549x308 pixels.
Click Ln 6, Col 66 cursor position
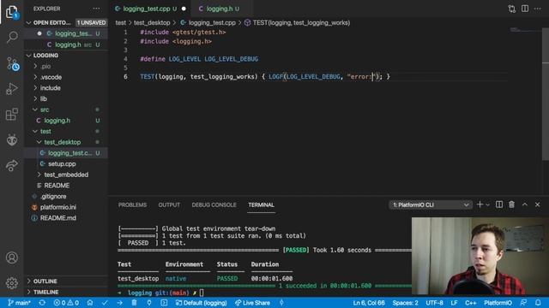369,303
